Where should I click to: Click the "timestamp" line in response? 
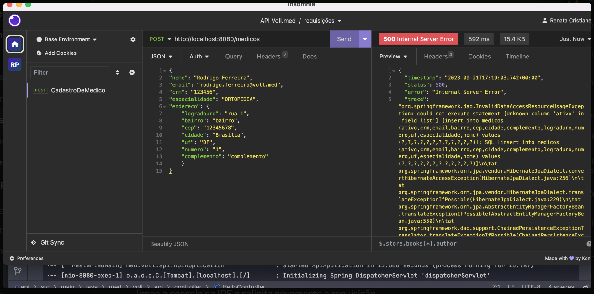click(474, 78)
